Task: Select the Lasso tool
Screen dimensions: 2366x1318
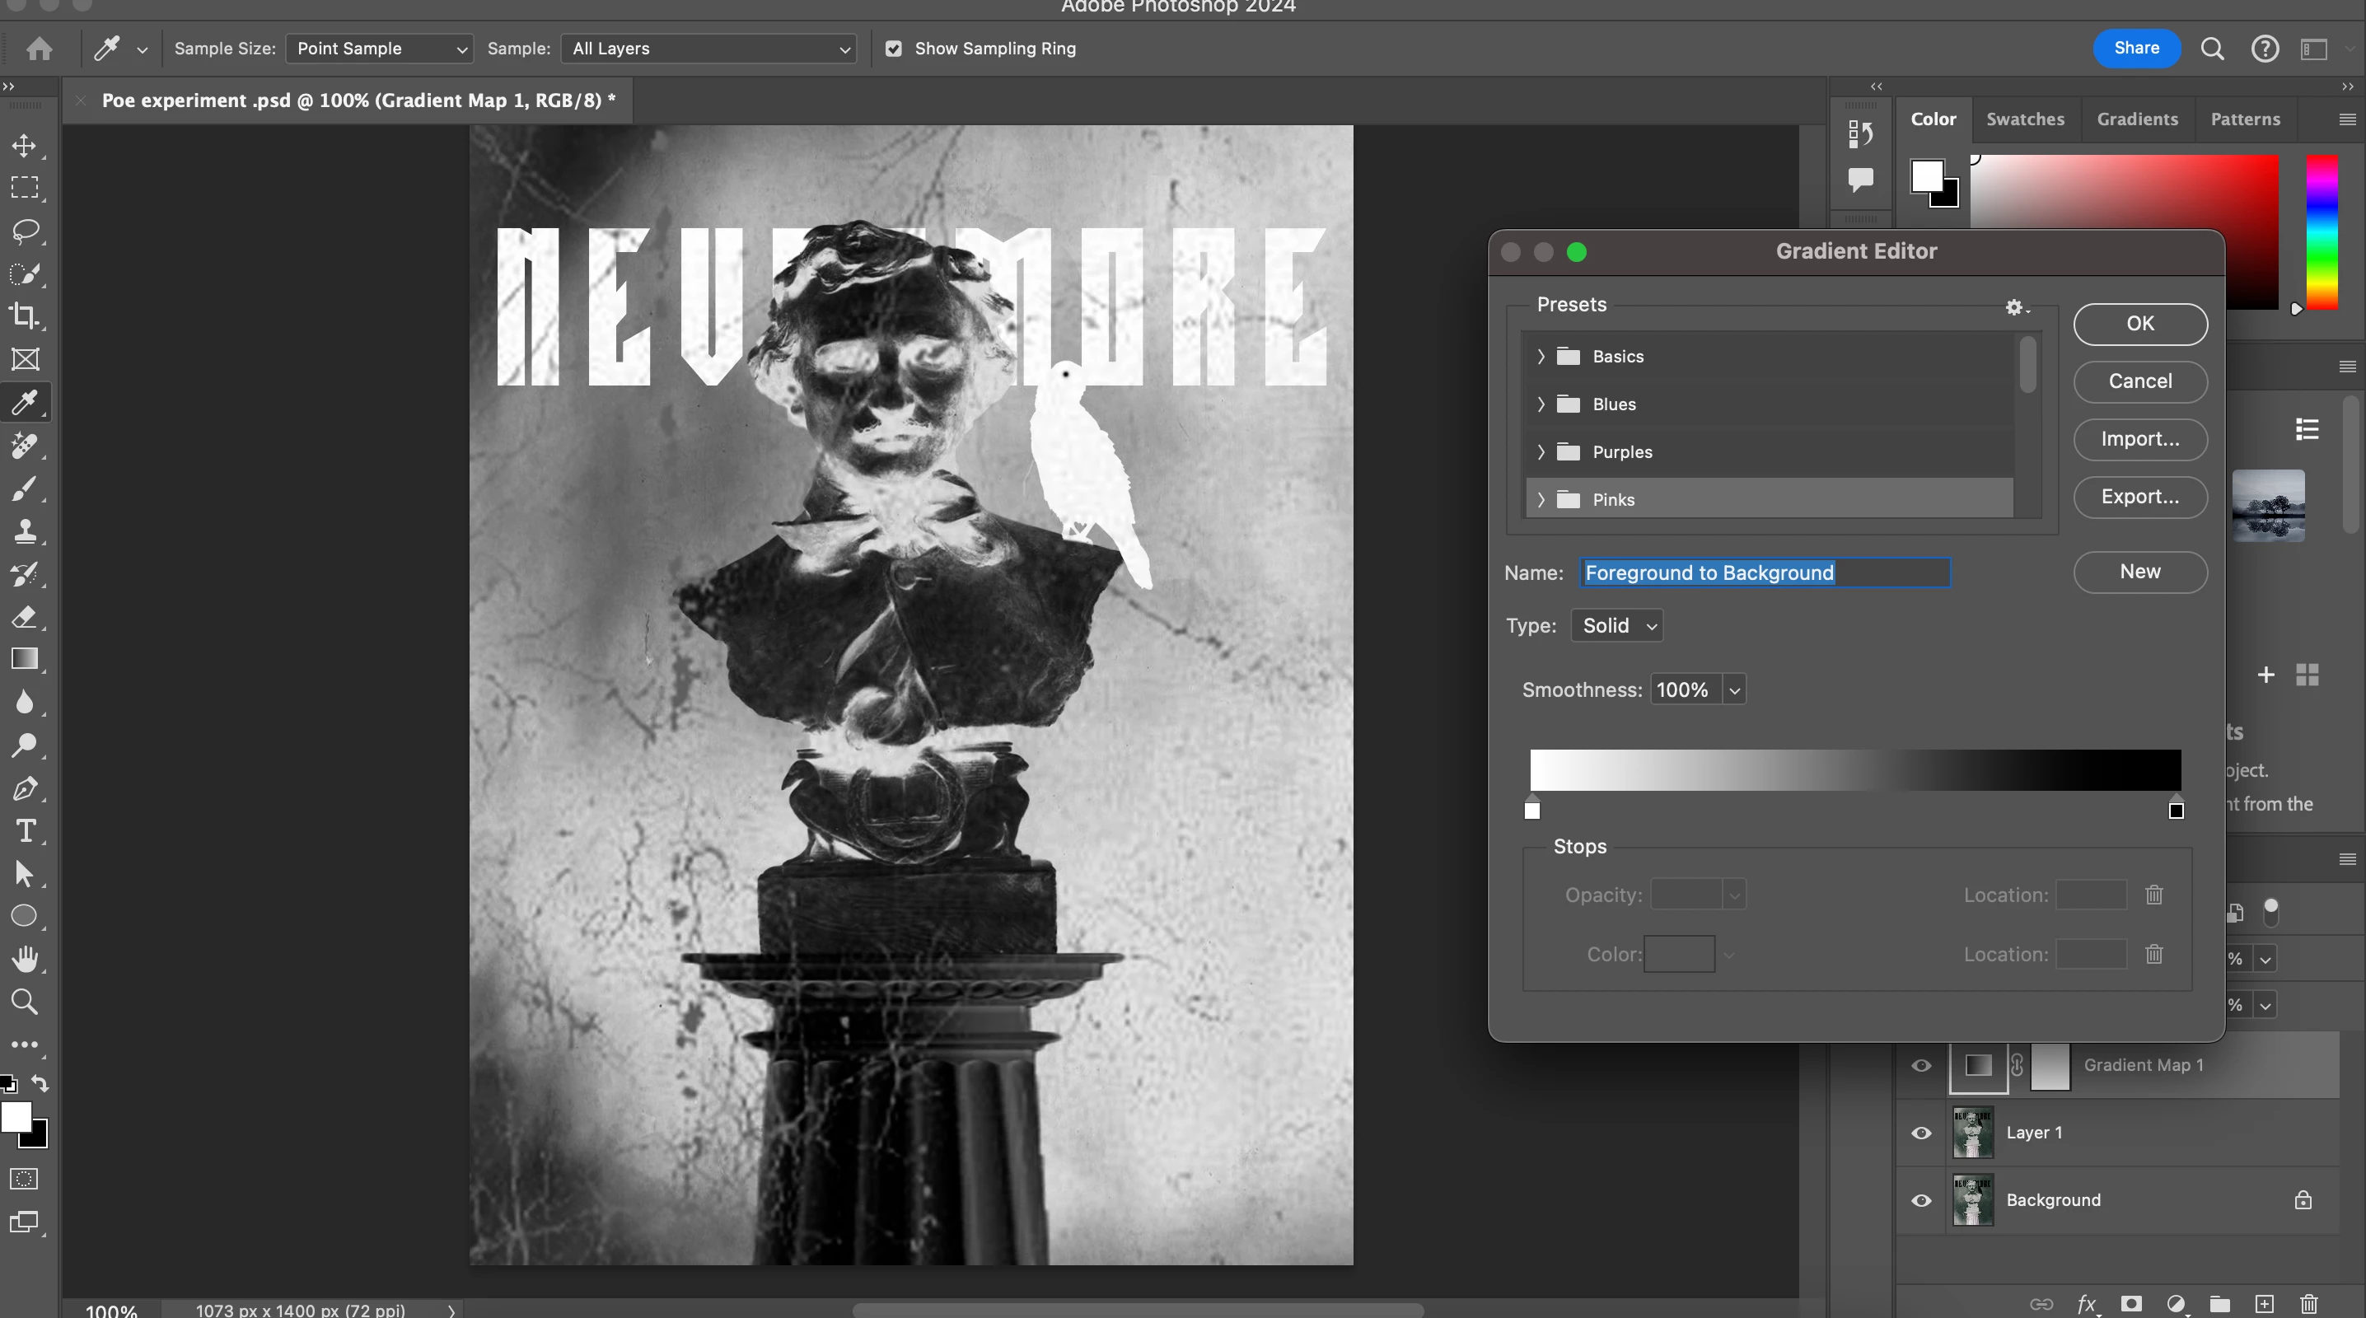Action: tap(25, 231)
